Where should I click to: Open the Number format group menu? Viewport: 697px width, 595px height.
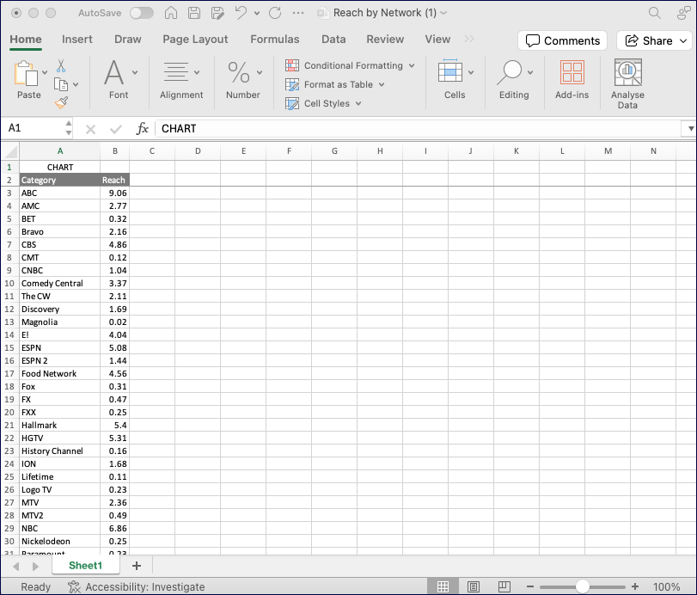(243, 80)
